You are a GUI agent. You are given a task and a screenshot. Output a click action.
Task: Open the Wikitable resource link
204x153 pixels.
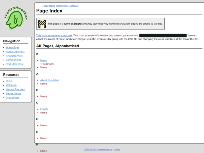coord(11,85)
